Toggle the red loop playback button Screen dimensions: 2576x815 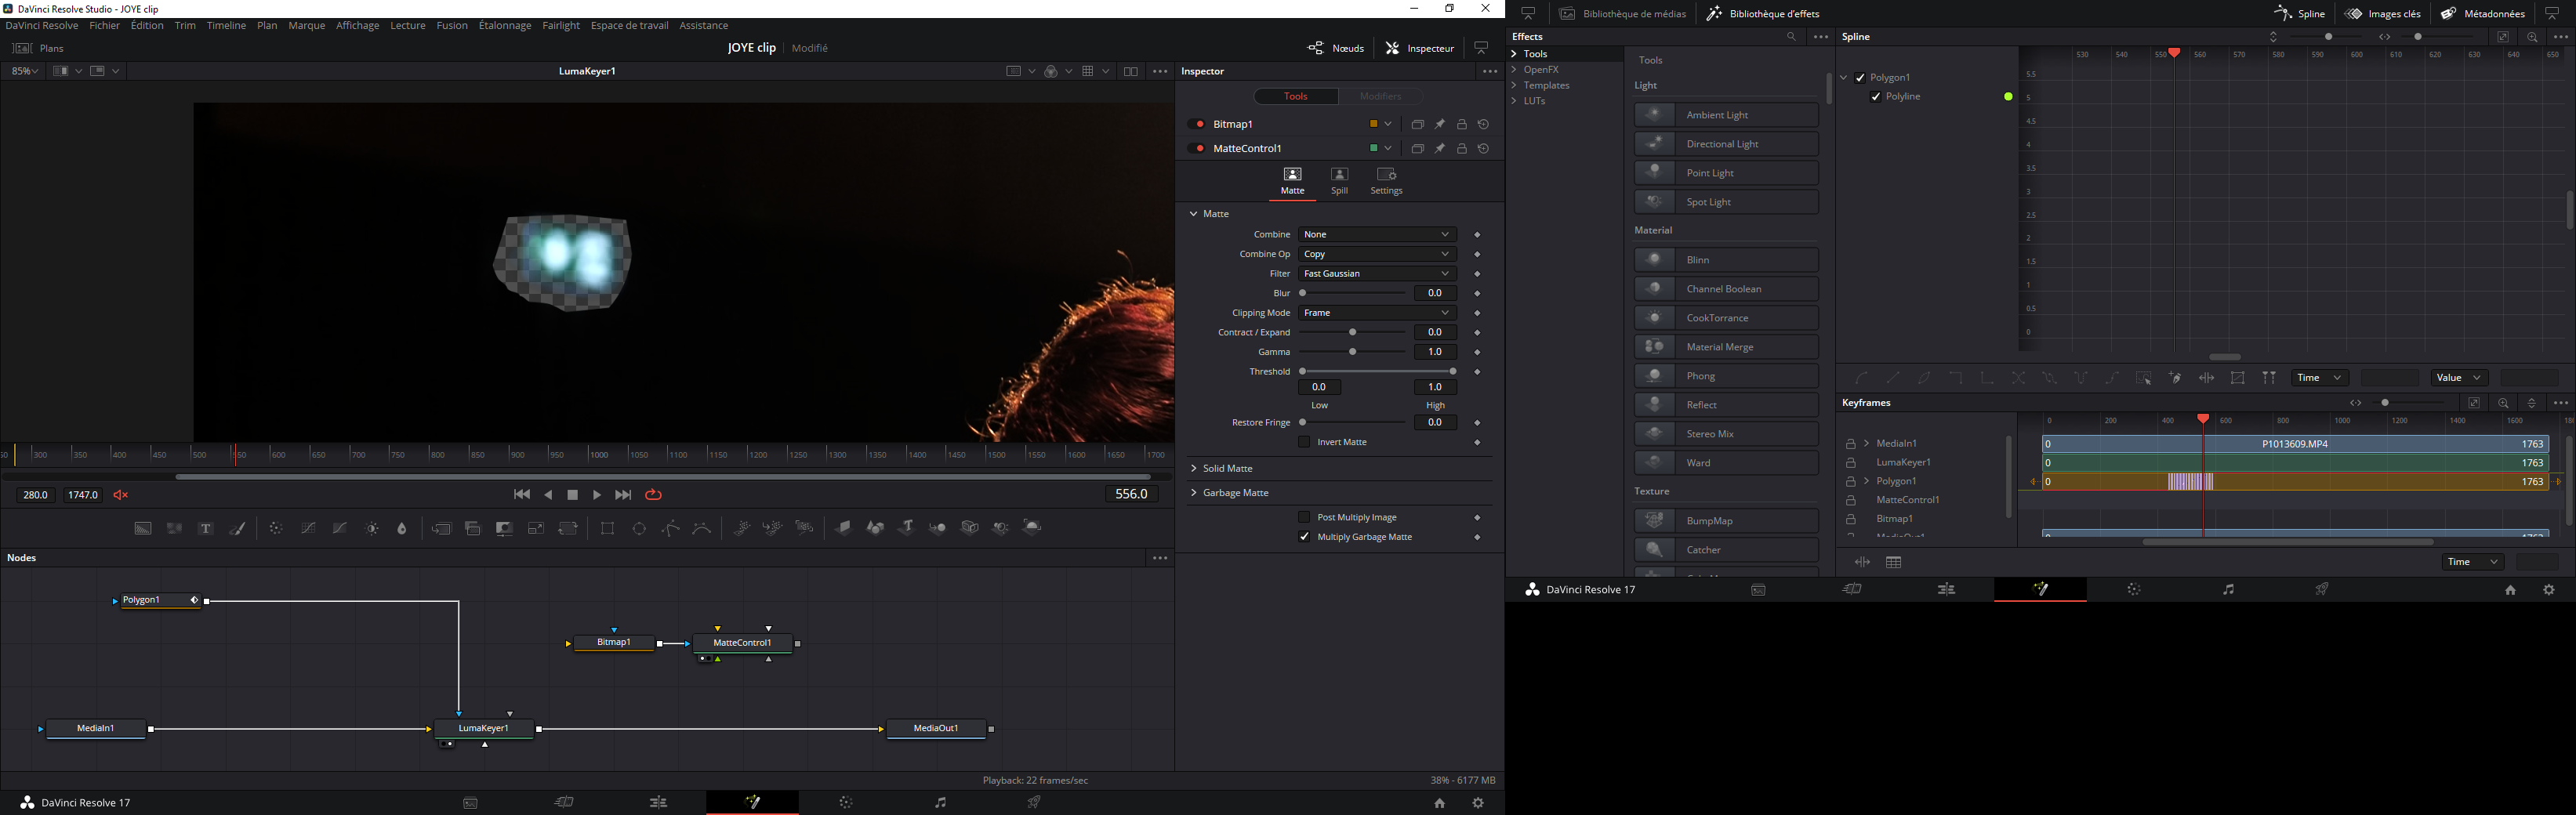653,495
